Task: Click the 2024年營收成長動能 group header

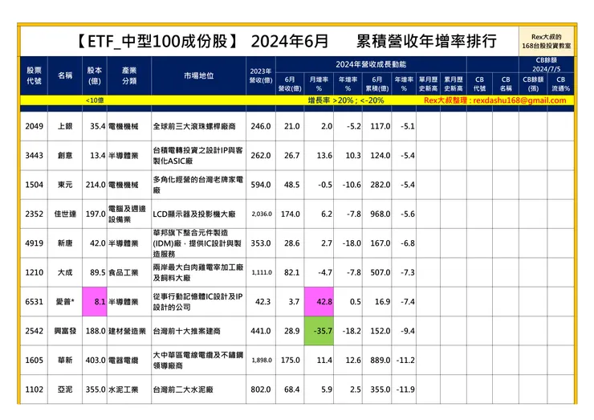Action: pyautogui.click(x=371, y=64)
